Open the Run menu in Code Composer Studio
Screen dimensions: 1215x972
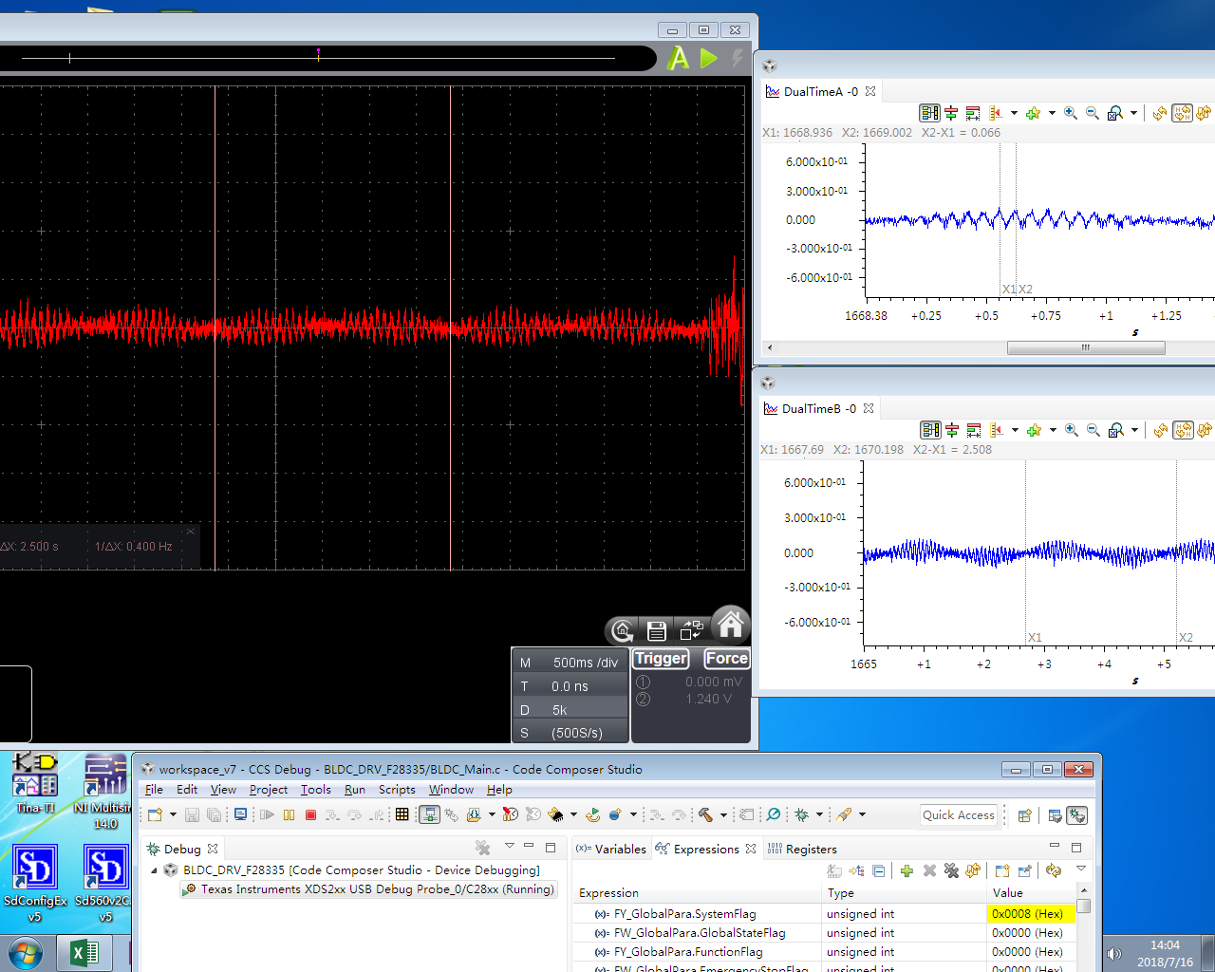(354, 790)
